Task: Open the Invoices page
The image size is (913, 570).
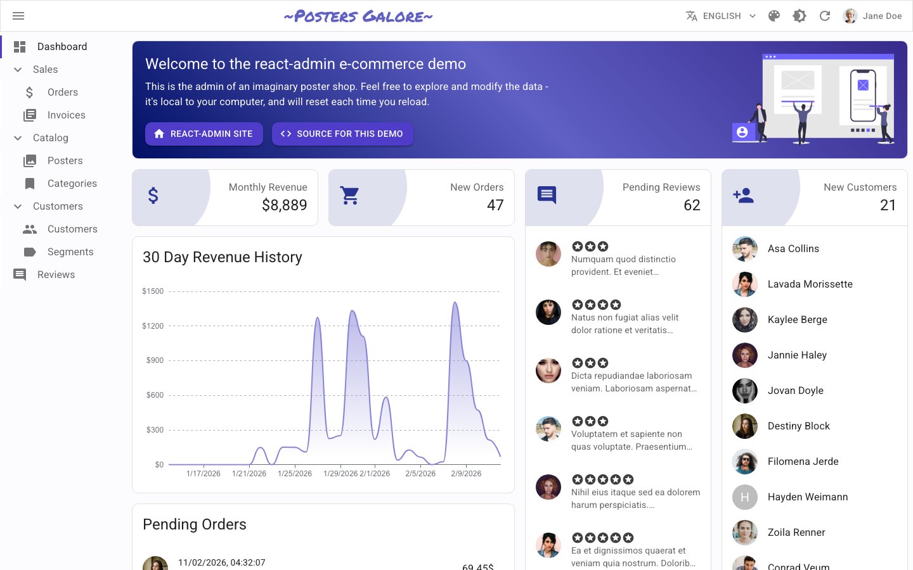Action: coord(66,115)
